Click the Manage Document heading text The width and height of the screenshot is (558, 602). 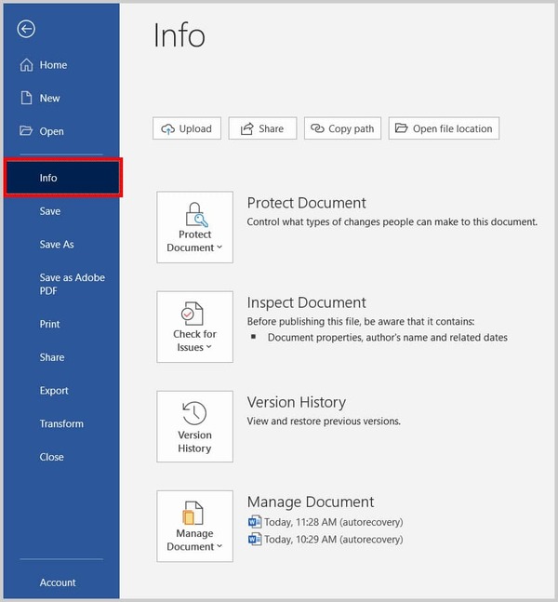click(x=311, y=502)
